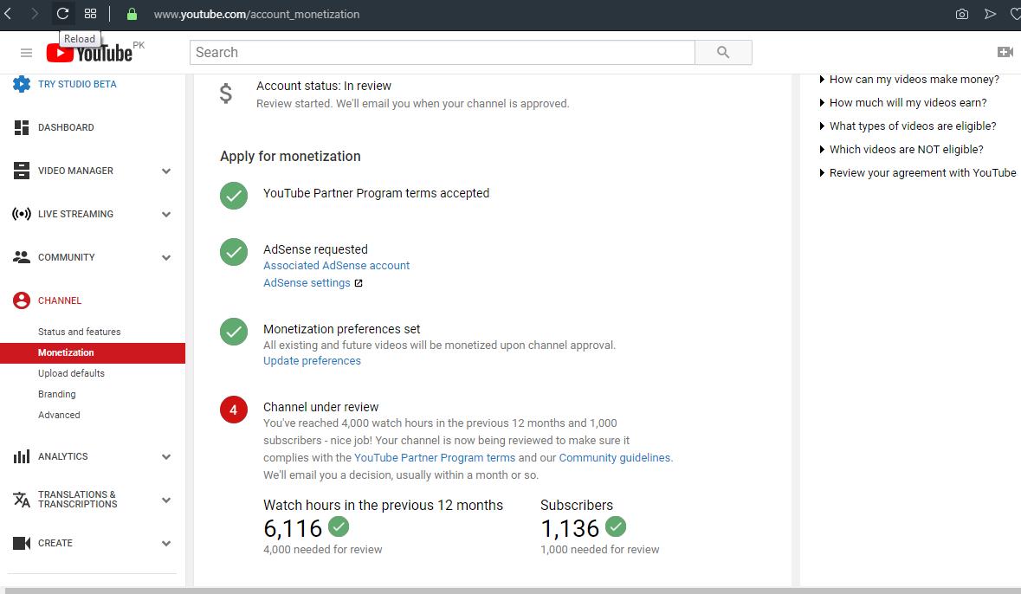
Task: Click the YouTube logo
Action: [89, 53]
